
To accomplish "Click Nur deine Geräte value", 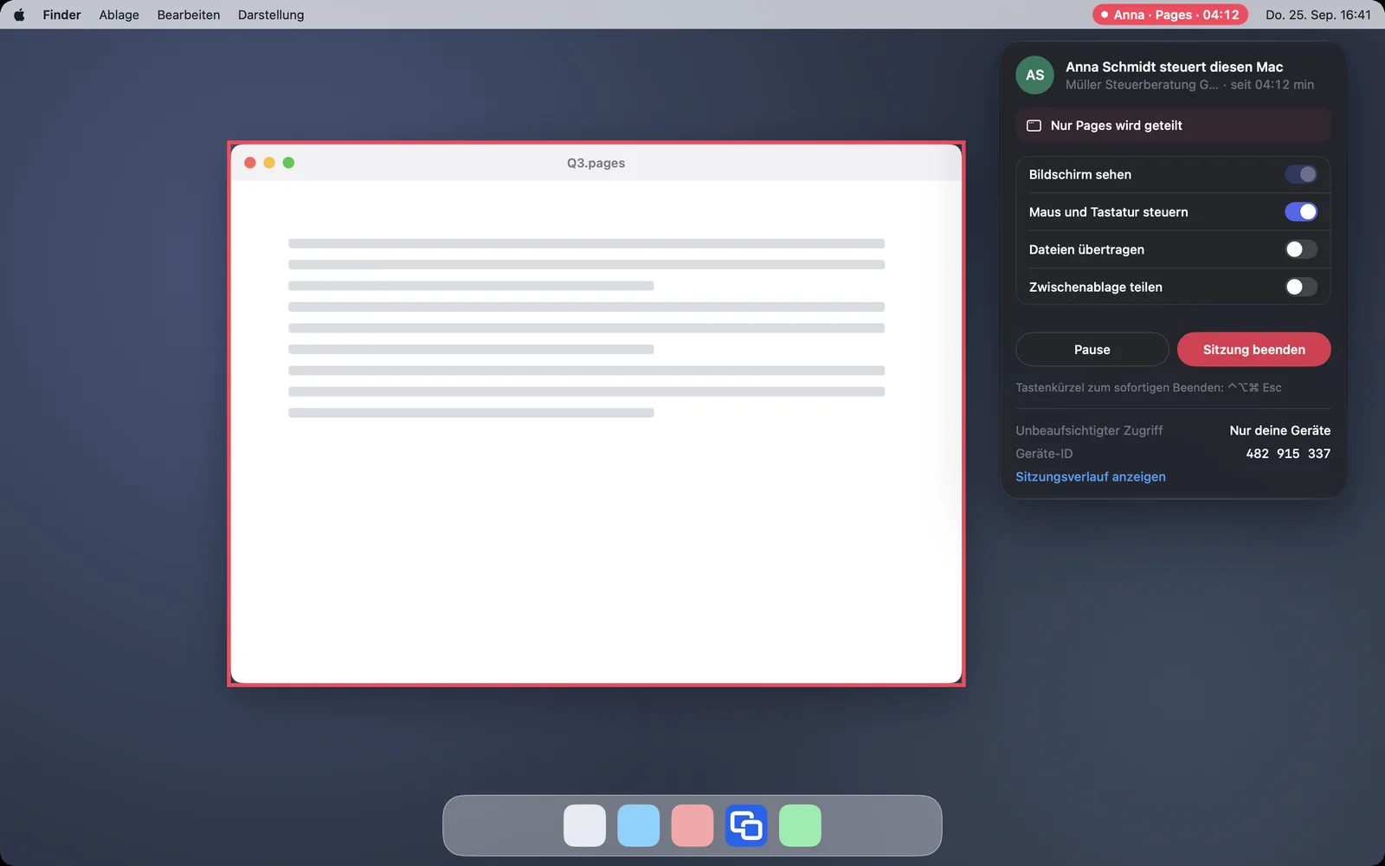I will pyautogui.click(x=1279, y=430).
